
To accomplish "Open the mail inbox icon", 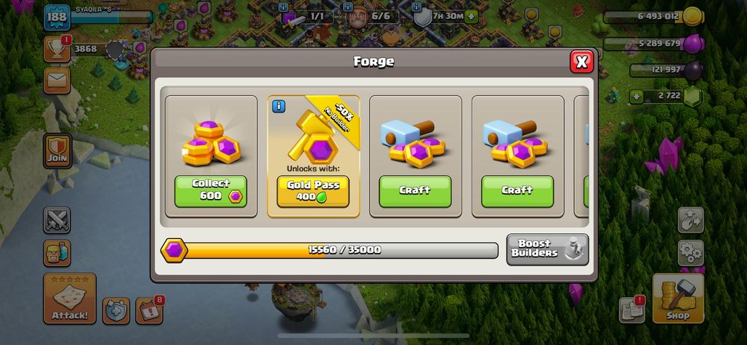I will pyautogui.click(x=57, y=81).
